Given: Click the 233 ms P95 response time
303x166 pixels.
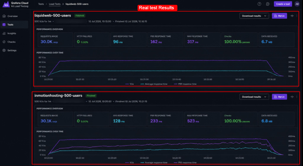Looking at the screenshot, I should click(156, 121).
